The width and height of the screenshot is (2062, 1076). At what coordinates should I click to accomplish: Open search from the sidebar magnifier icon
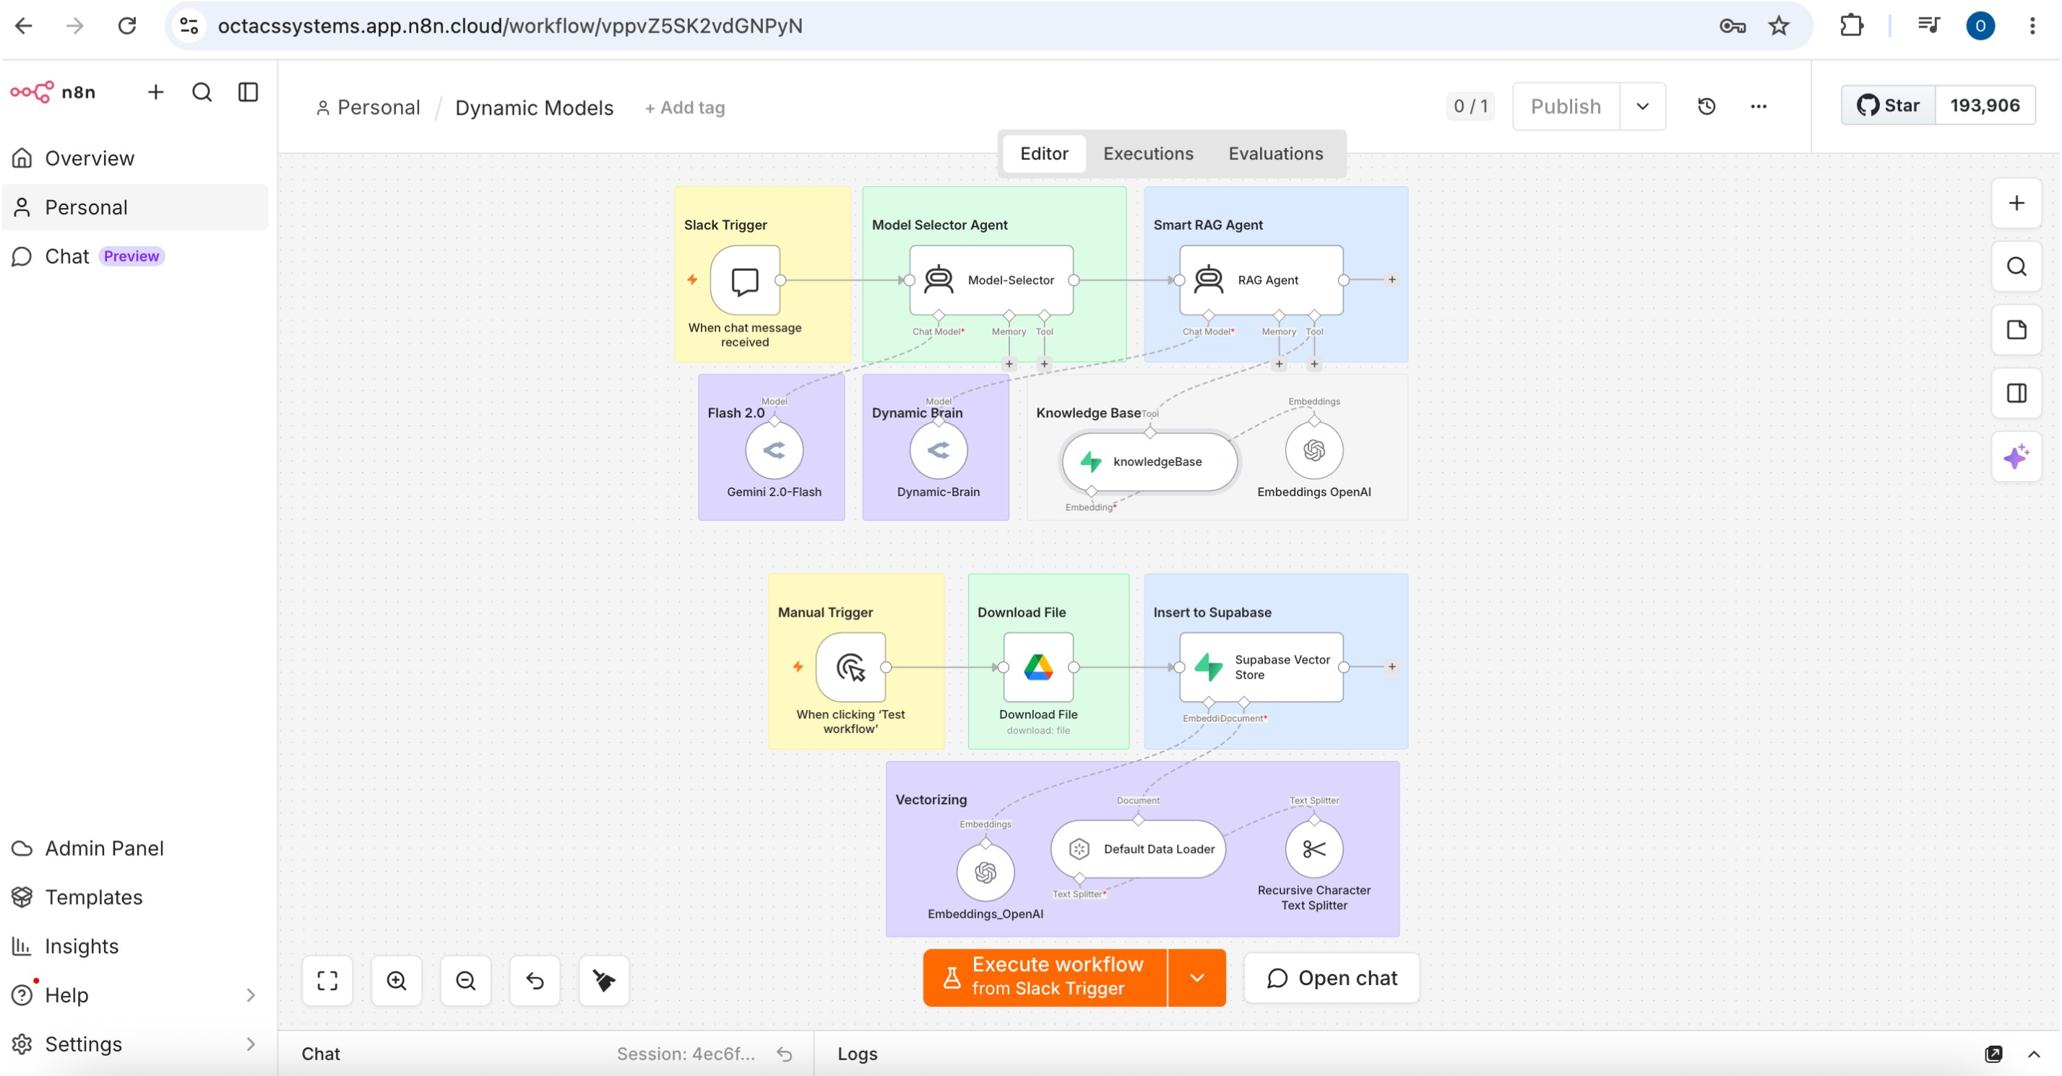(202, 92)
